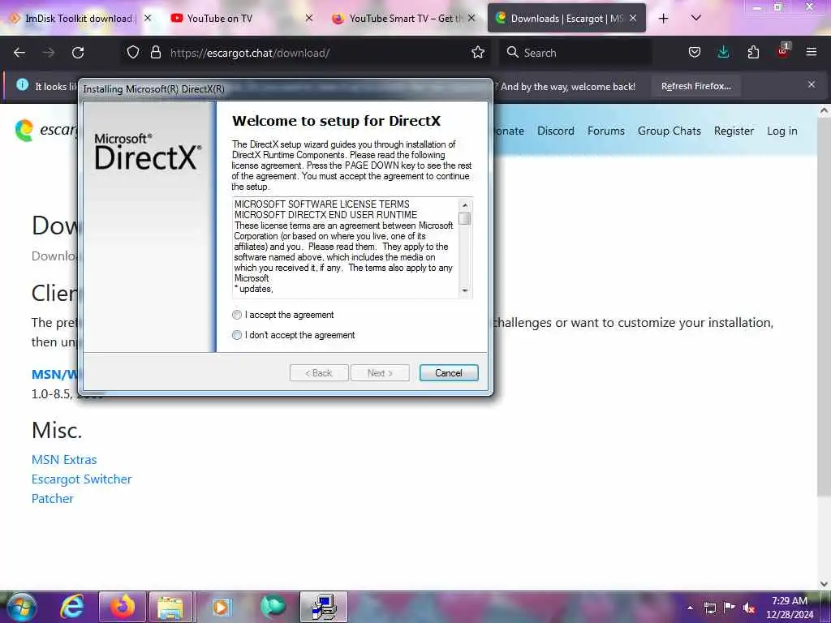This screenshot has width=831, height=623.
Task: Click the network tray icon
Action: coord(709,608)
